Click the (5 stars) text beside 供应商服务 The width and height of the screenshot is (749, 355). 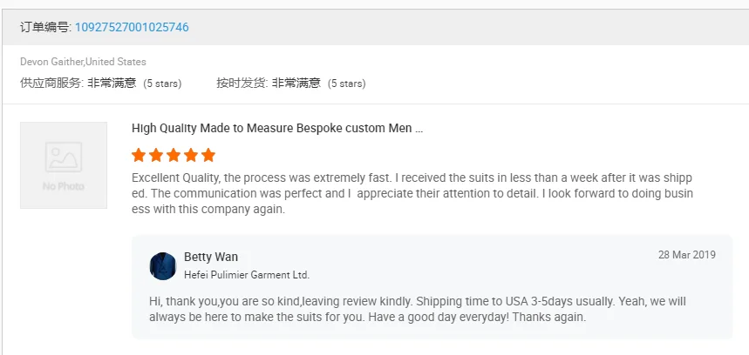(162, 84)
